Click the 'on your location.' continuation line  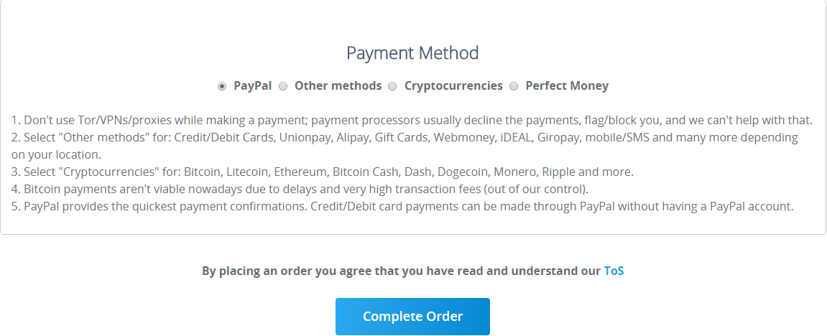(x=56, y=155)
